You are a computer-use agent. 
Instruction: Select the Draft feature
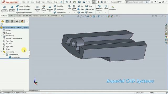point(81,9)
